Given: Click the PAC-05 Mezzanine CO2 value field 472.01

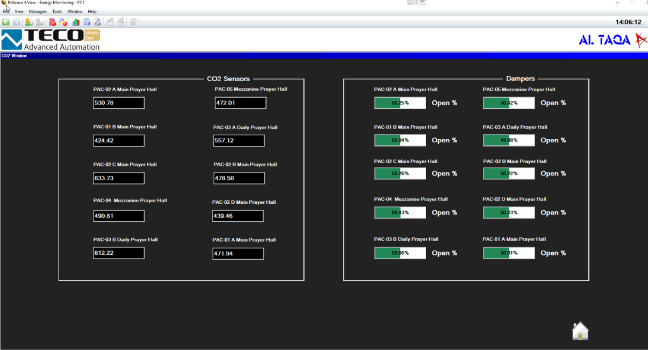Looking at the screenshot, I should 240,103.
